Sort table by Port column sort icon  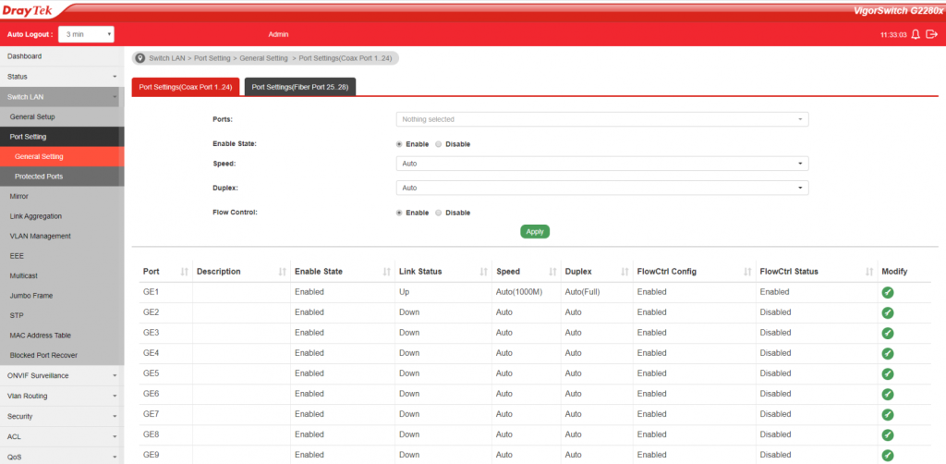point(185,272)
